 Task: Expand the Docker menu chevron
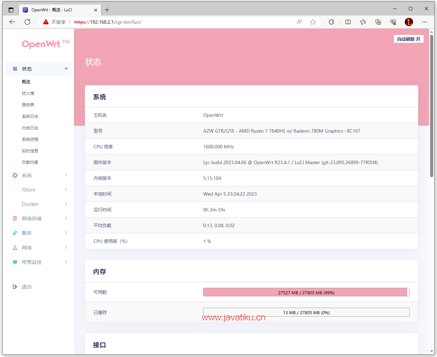coord(66,204)
